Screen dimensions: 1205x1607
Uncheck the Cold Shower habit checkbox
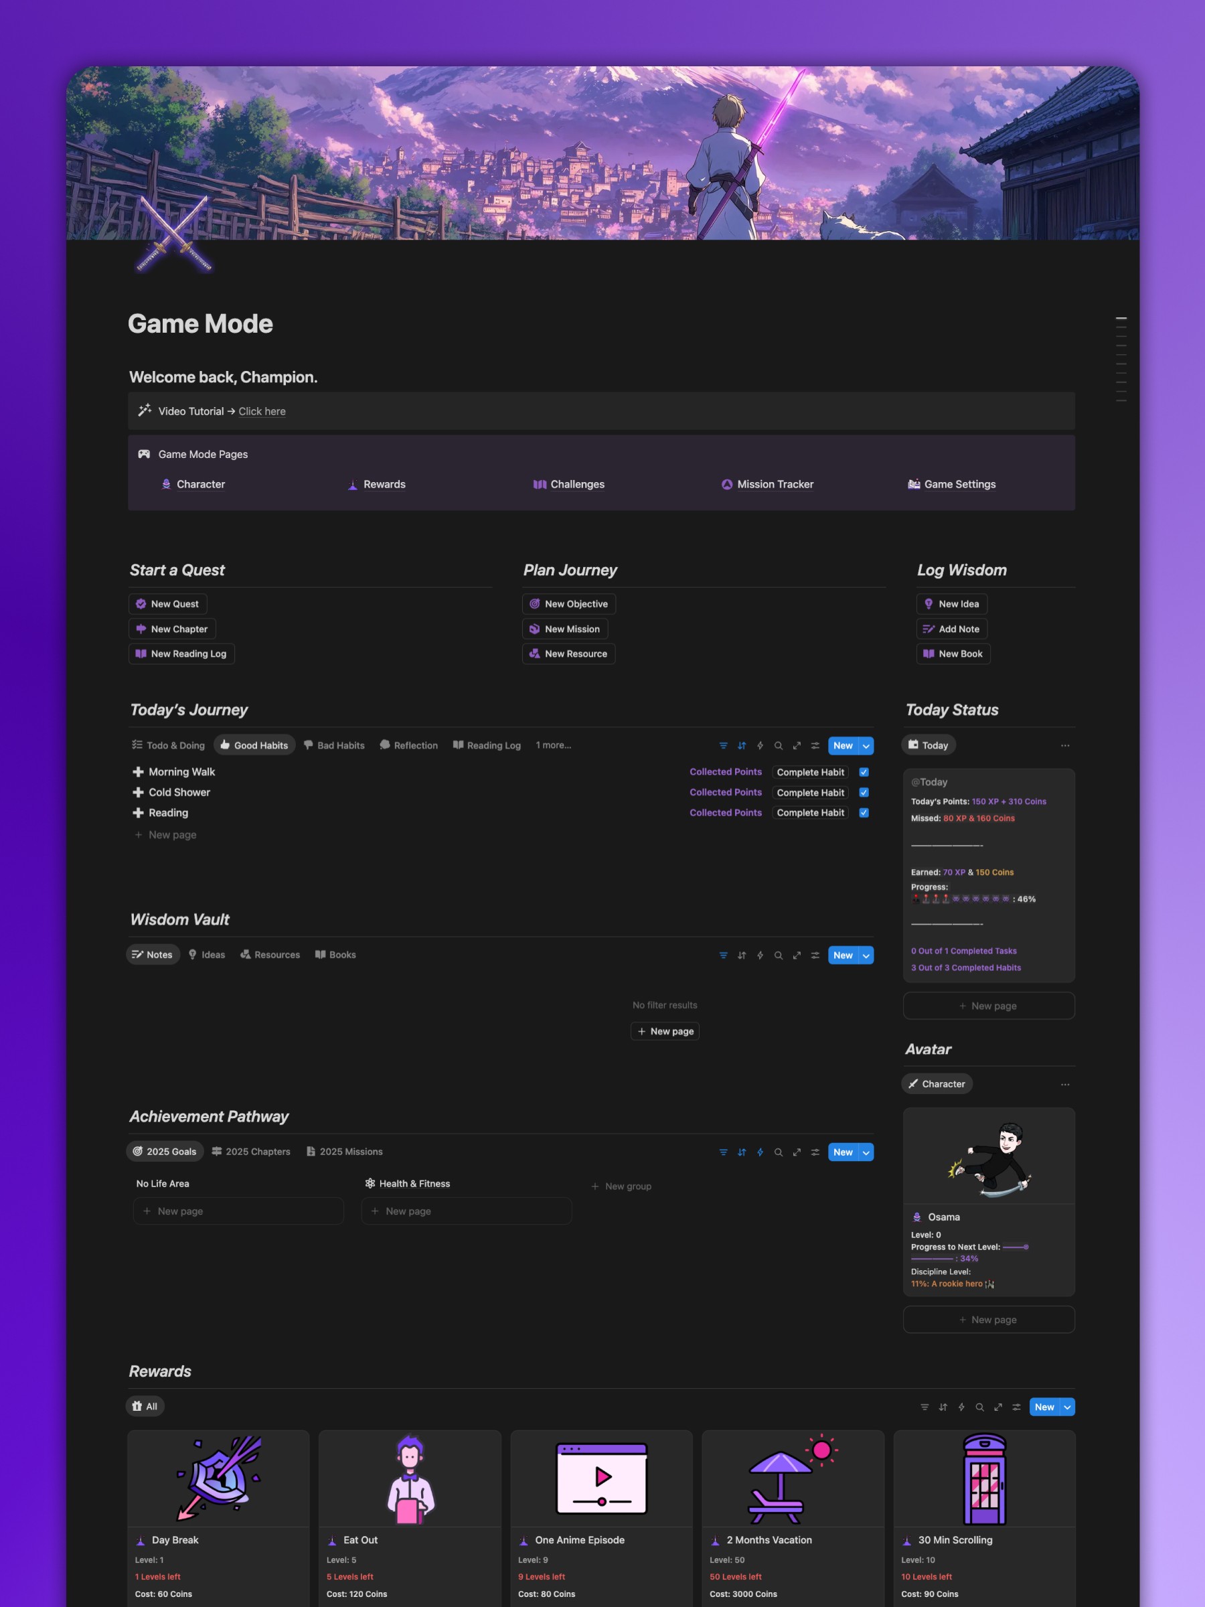pos(864,793)
